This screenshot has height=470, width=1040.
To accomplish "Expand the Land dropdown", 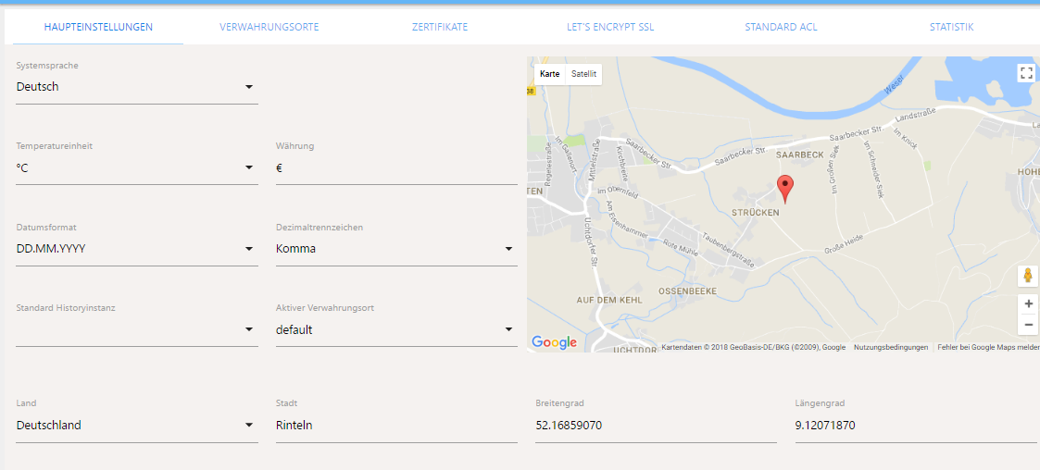I will (x=137, y=425).
